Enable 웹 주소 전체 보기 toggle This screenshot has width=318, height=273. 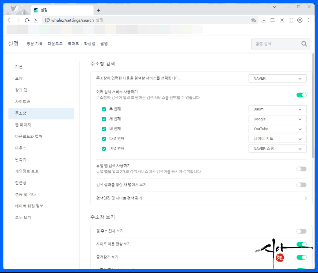click(x=301, y=231)
